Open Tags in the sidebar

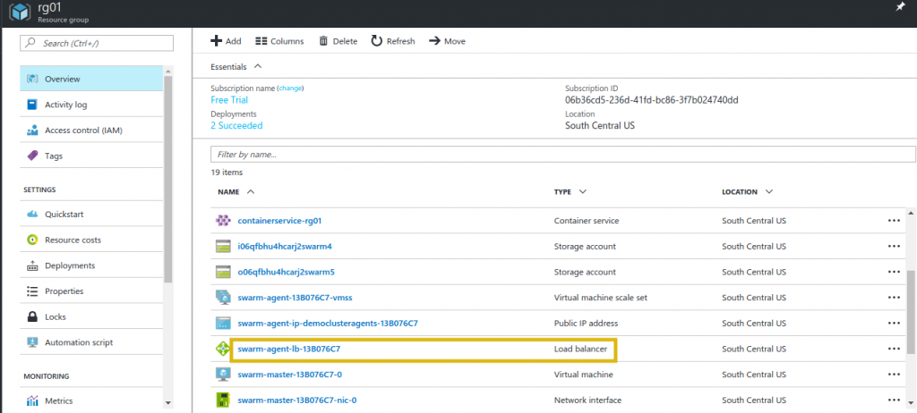click(91, 156)
